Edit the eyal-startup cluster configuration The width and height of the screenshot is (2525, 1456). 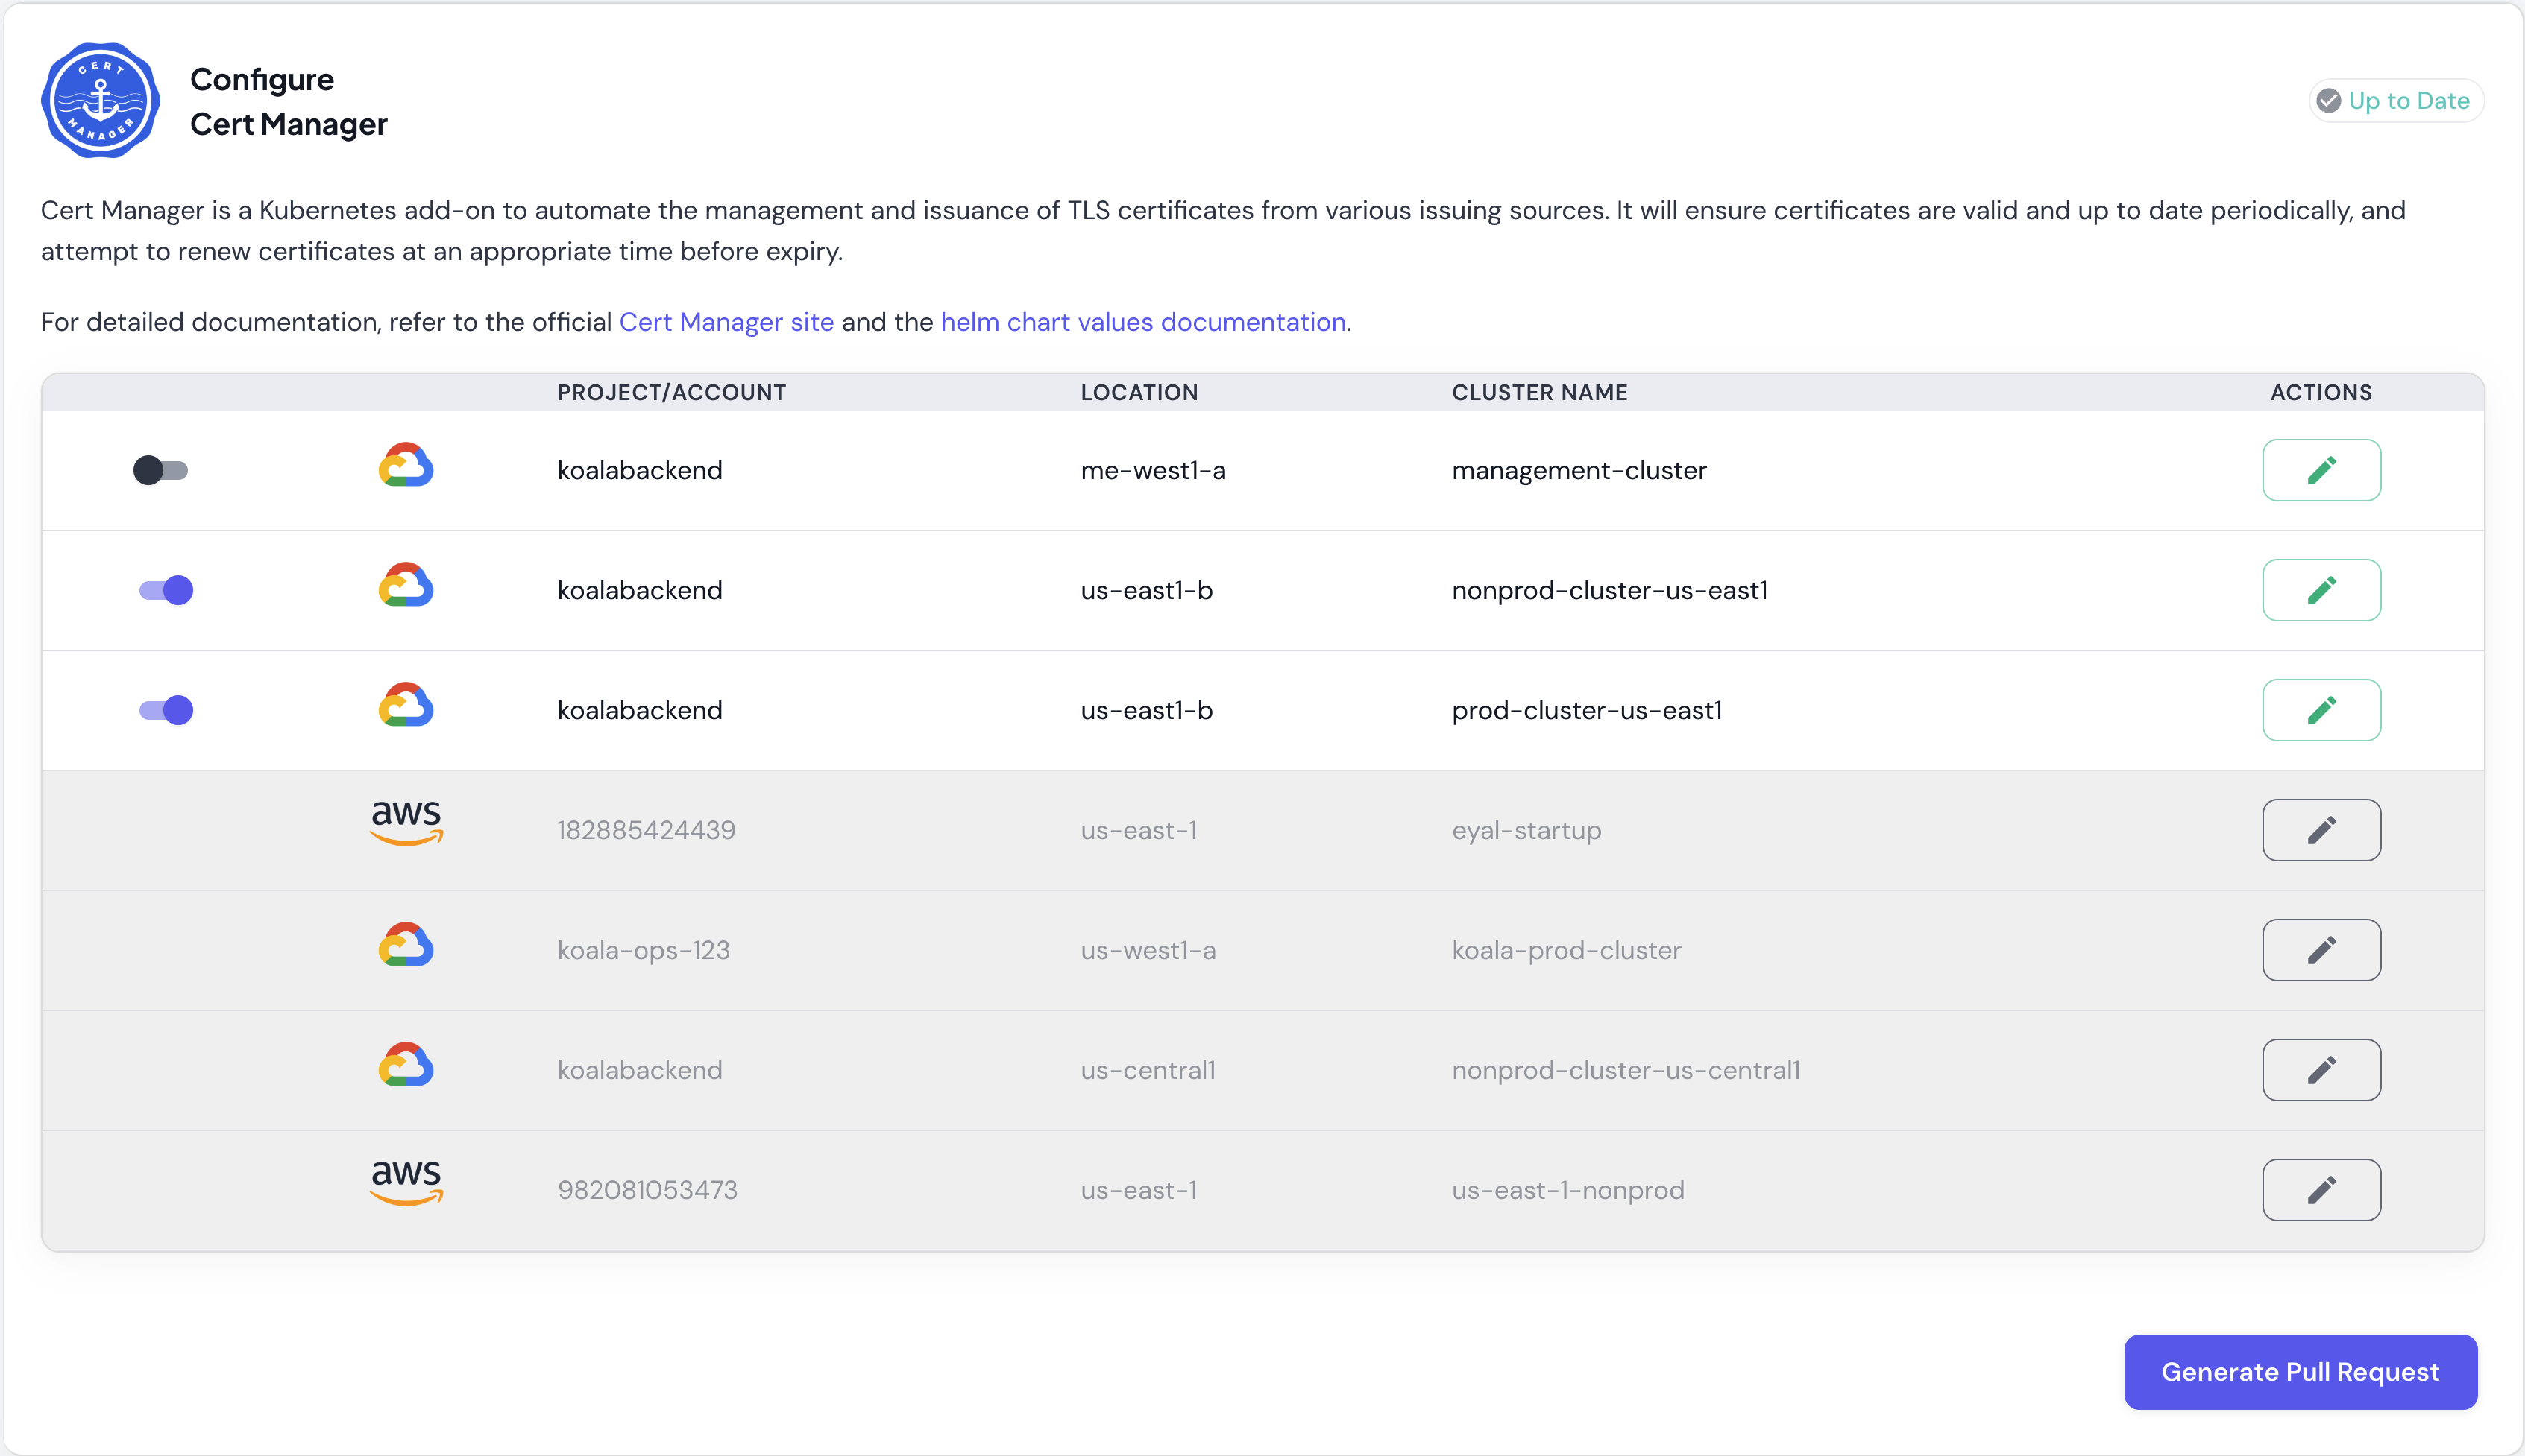pyautogui.click(x=2321, y=829)
